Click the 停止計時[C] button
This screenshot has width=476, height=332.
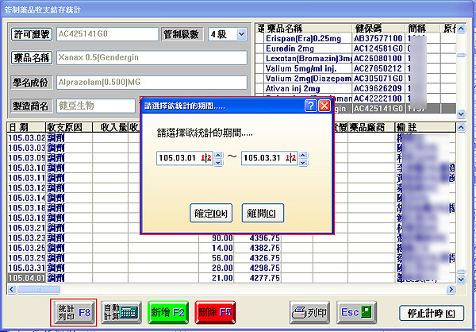click(431, 312)
